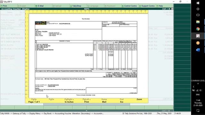Viewport: 205px width, 115px height.
Task: Open the notification center icon
Action: coord(198,111)
